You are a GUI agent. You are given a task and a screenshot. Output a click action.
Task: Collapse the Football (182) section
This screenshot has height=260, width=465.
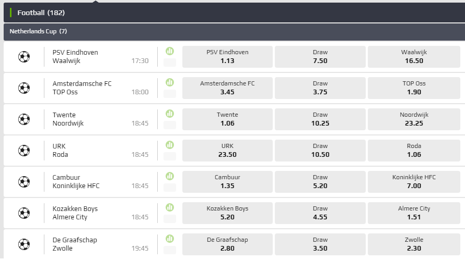coord(41,13)
